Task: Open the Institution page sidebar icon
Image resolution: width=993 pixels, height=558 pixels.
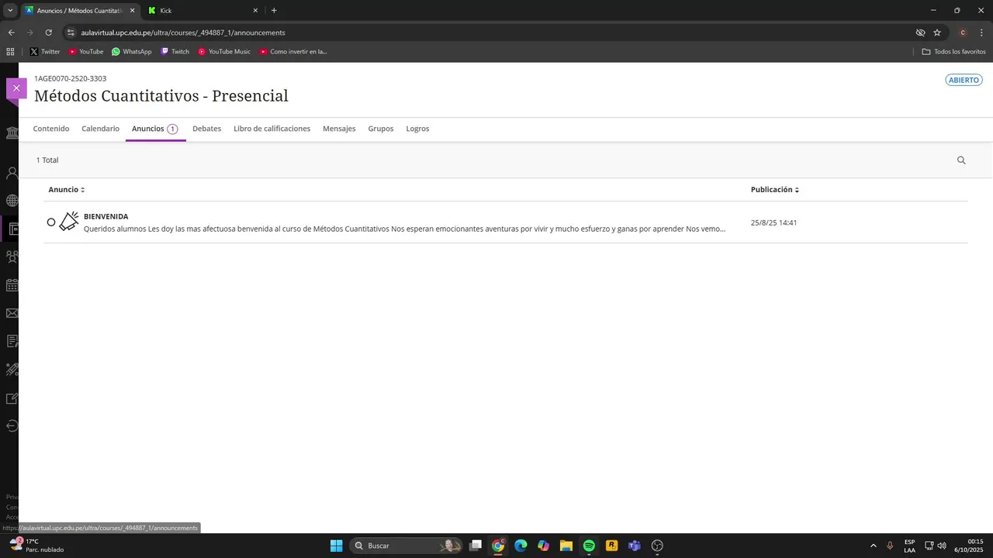Action: (x=12, y=133)
